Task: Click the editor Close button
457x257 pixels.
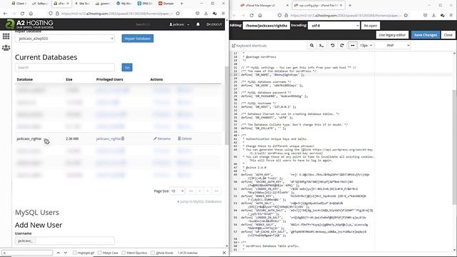Action: (448, 35)
